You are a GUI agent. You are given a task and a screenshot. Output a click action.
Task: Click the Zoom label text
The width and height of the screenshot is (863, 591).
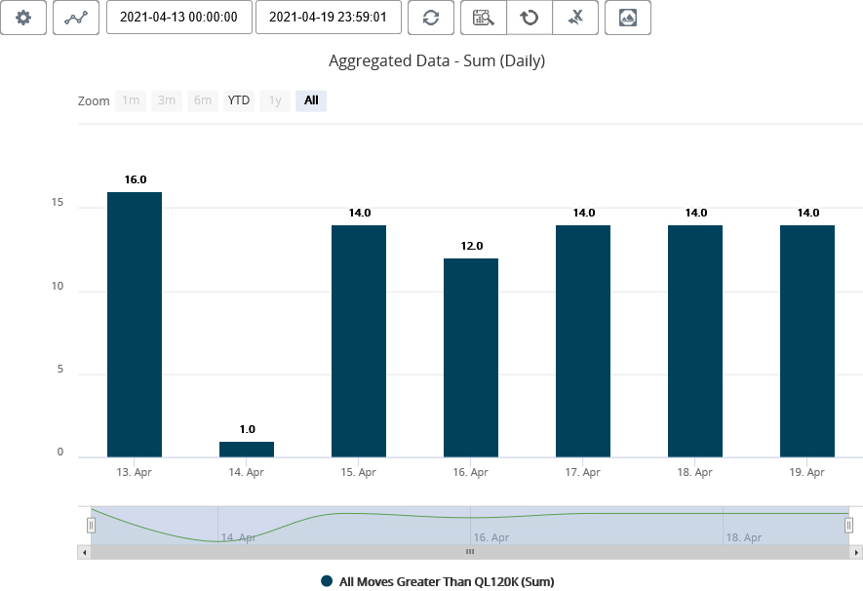[x=94, y=101]
